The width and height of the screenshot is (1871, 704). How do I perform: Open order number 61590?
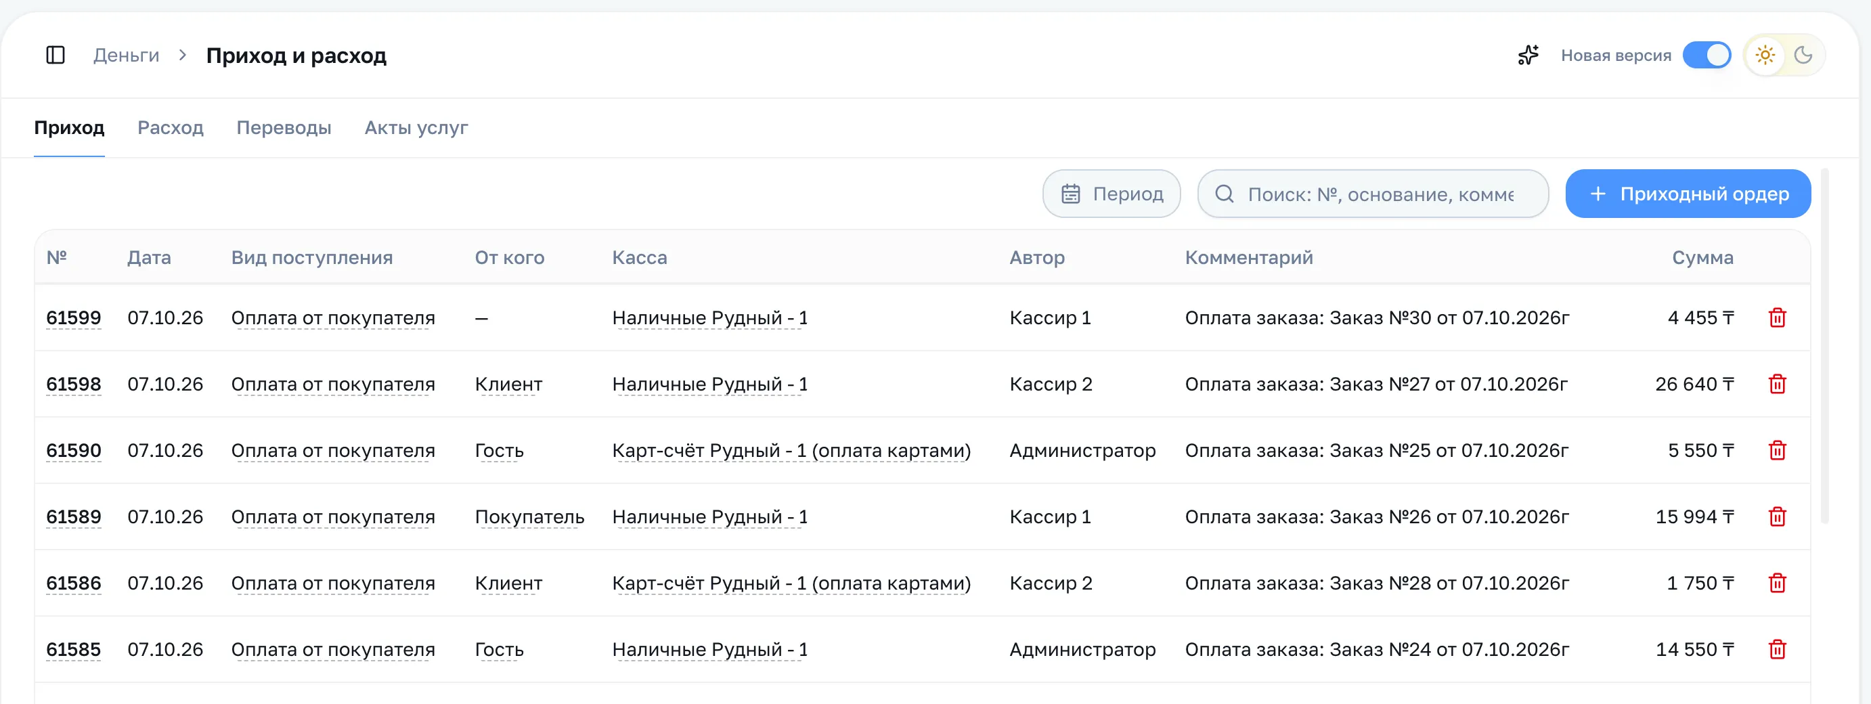[73, 450]
